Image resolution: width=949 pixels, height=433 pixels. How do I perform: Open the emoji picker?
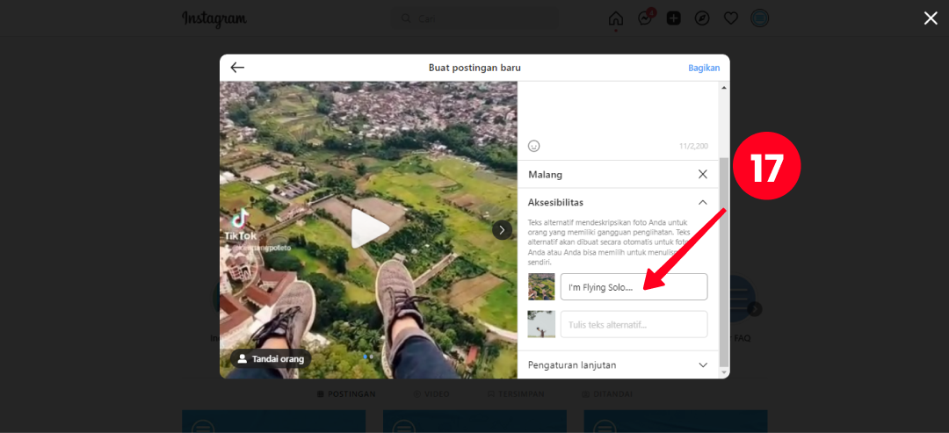[534, 146]
